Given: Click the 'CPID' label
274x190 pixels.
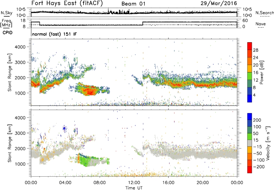Looking at the screenshot, I should 8,33.
